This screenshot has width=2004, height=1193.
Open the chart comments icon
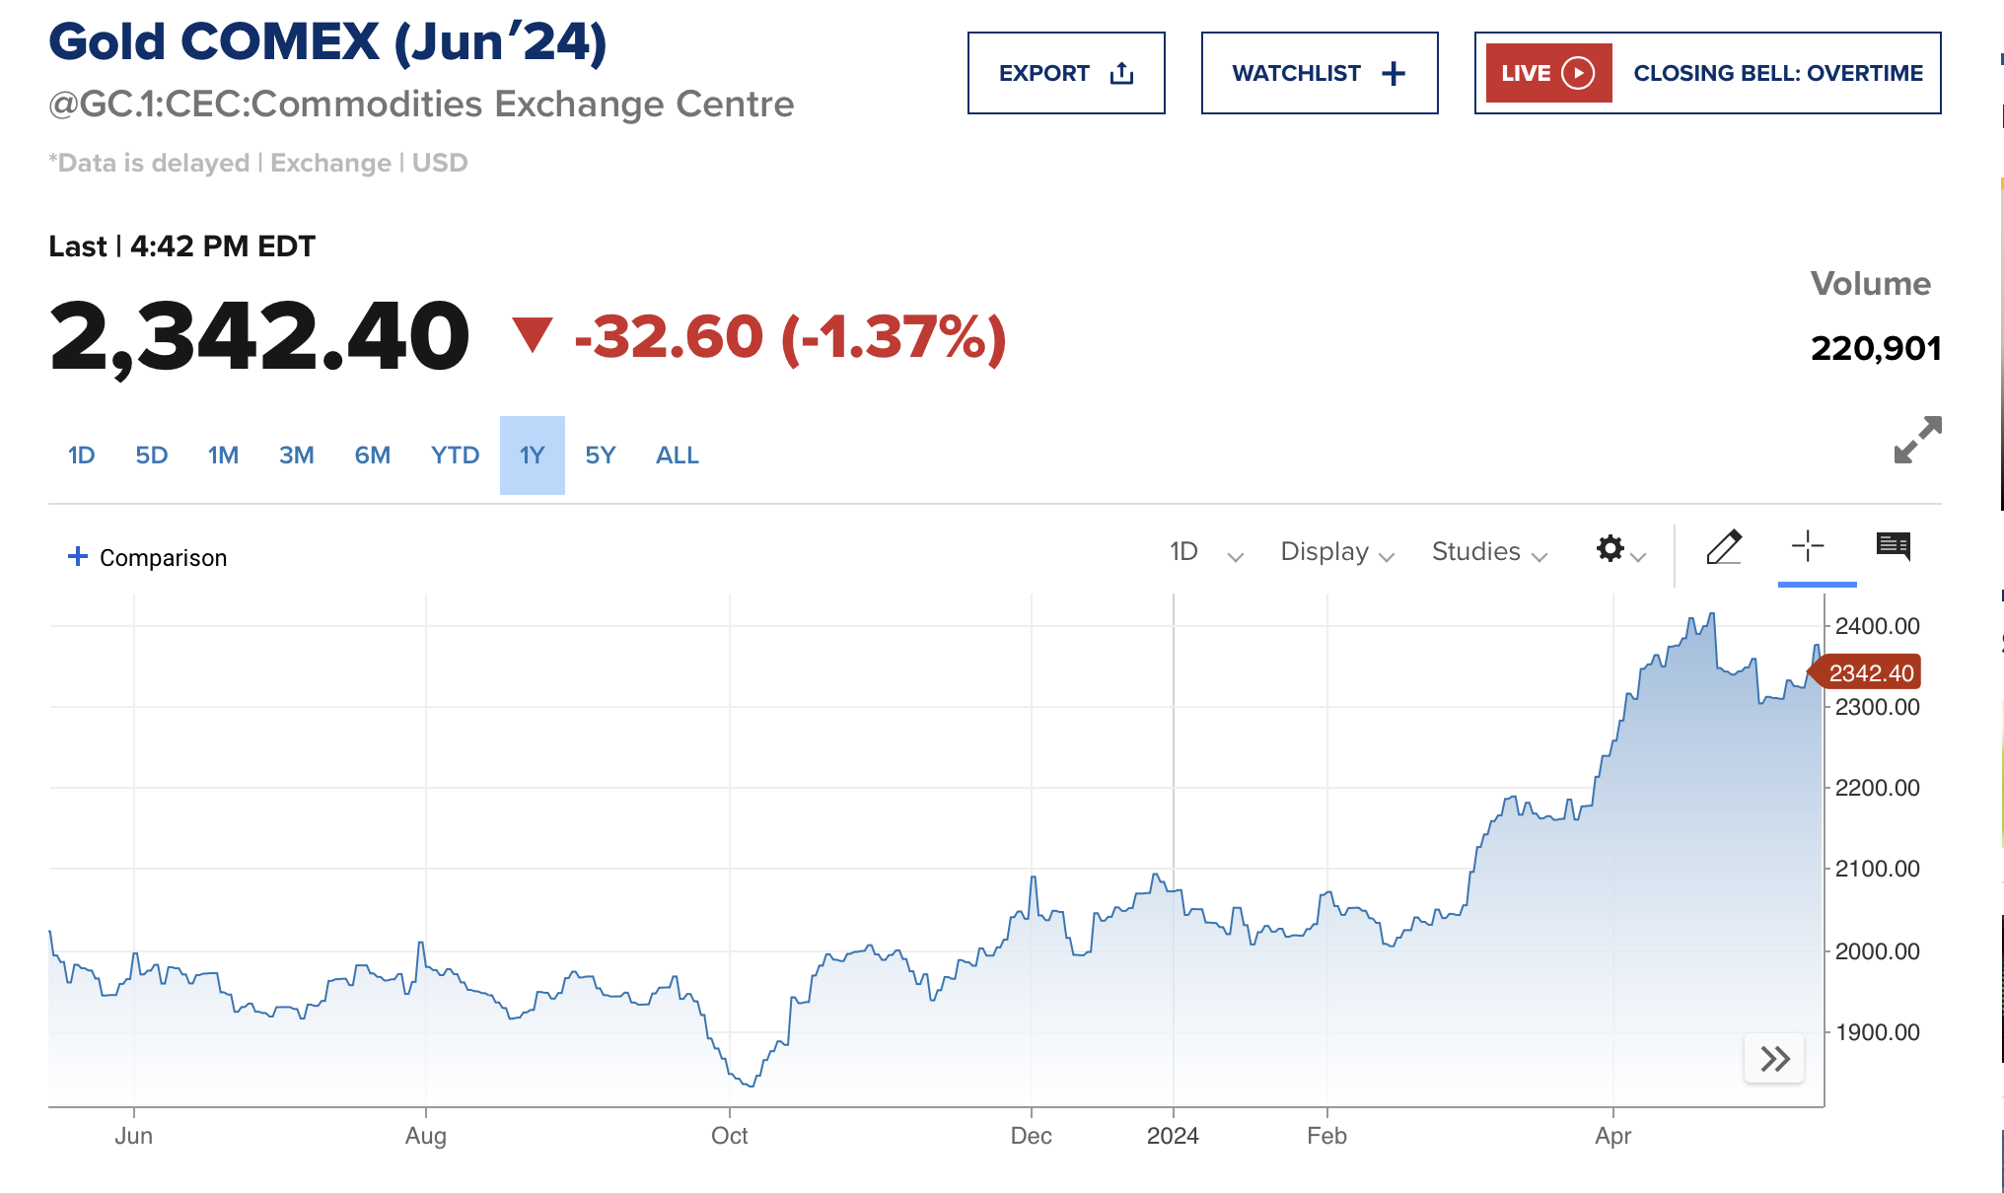[x=1894, y=546]
